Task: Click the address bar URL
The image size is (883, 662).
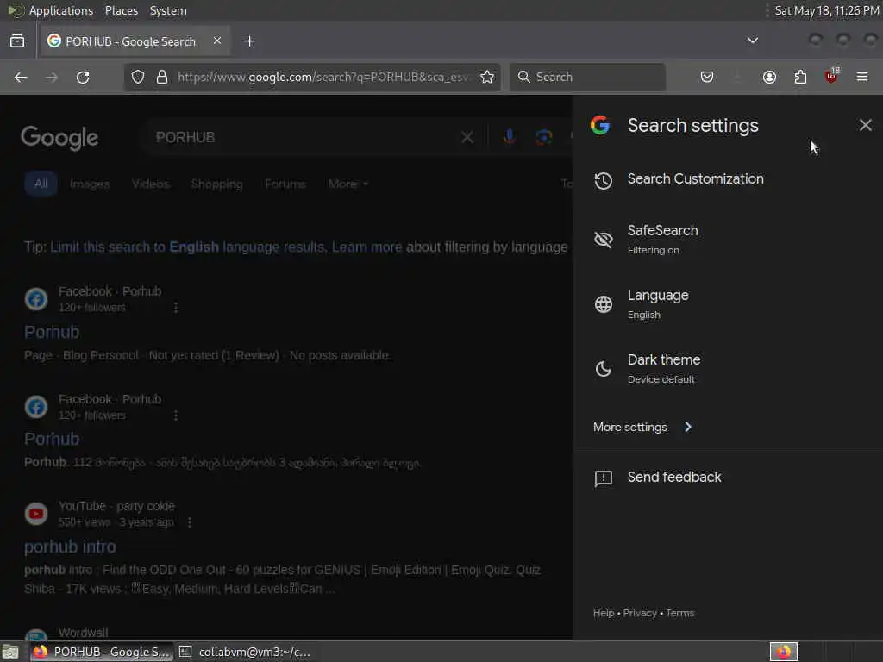Action: pyautogui.click(x=323, y=77)
